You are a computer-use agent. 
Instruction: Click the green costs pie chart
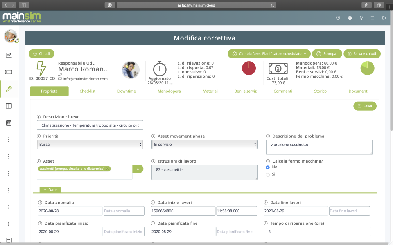pyautogui.click(x=367, y=68)
